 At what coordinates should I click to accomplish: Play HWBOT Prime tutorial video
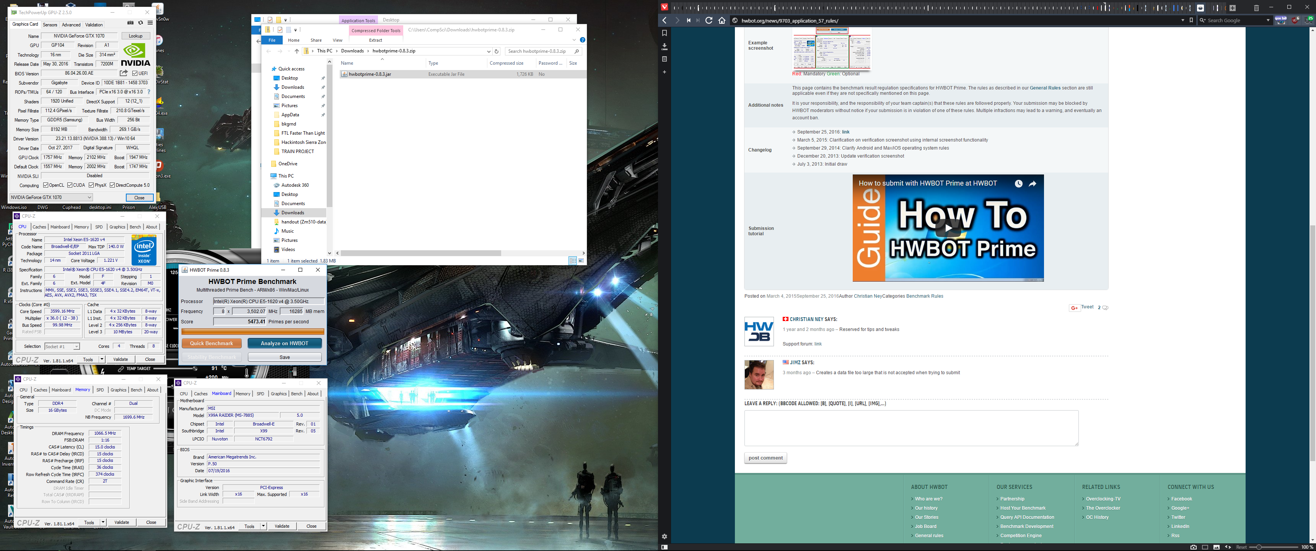[948, 228]
